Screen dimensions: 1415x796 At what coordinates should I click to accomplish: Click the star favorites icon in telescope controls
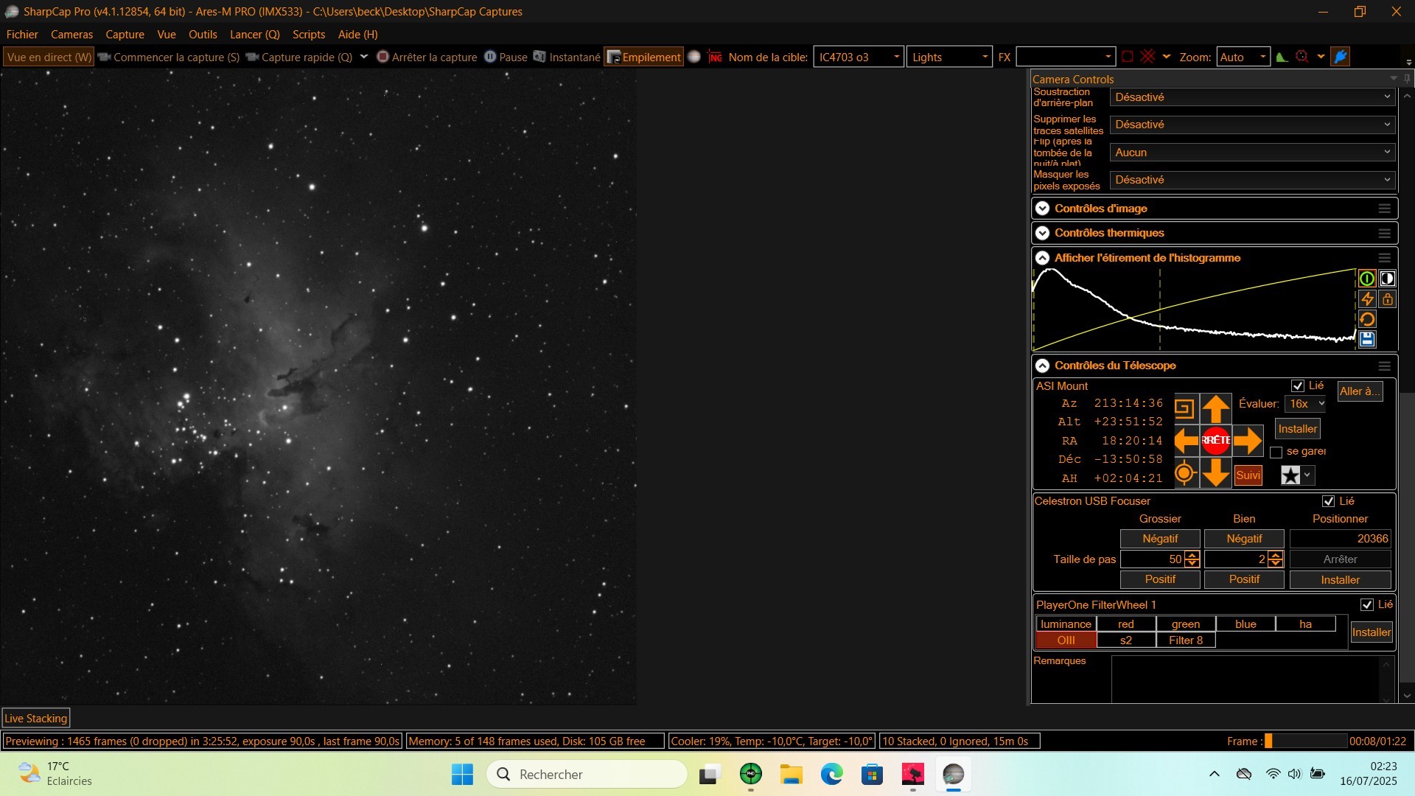[1290, 475]
